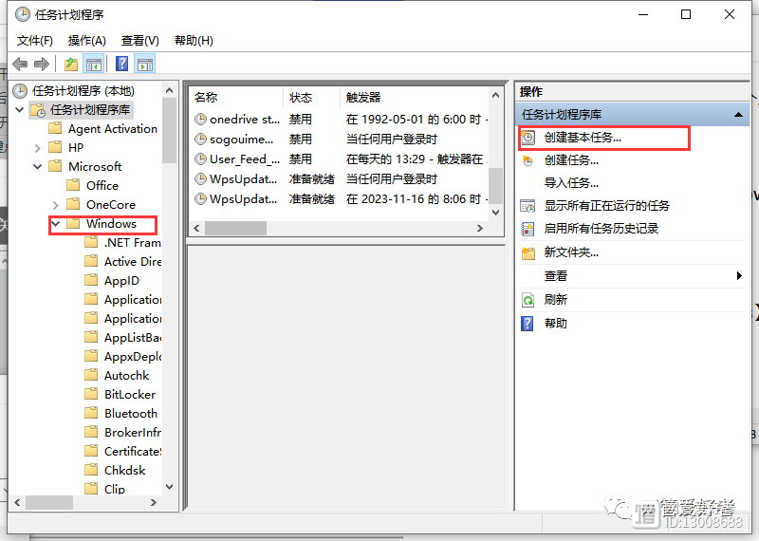
Task: Click the 禁用 status of sogouime task
Action: [x=300, y=140]
